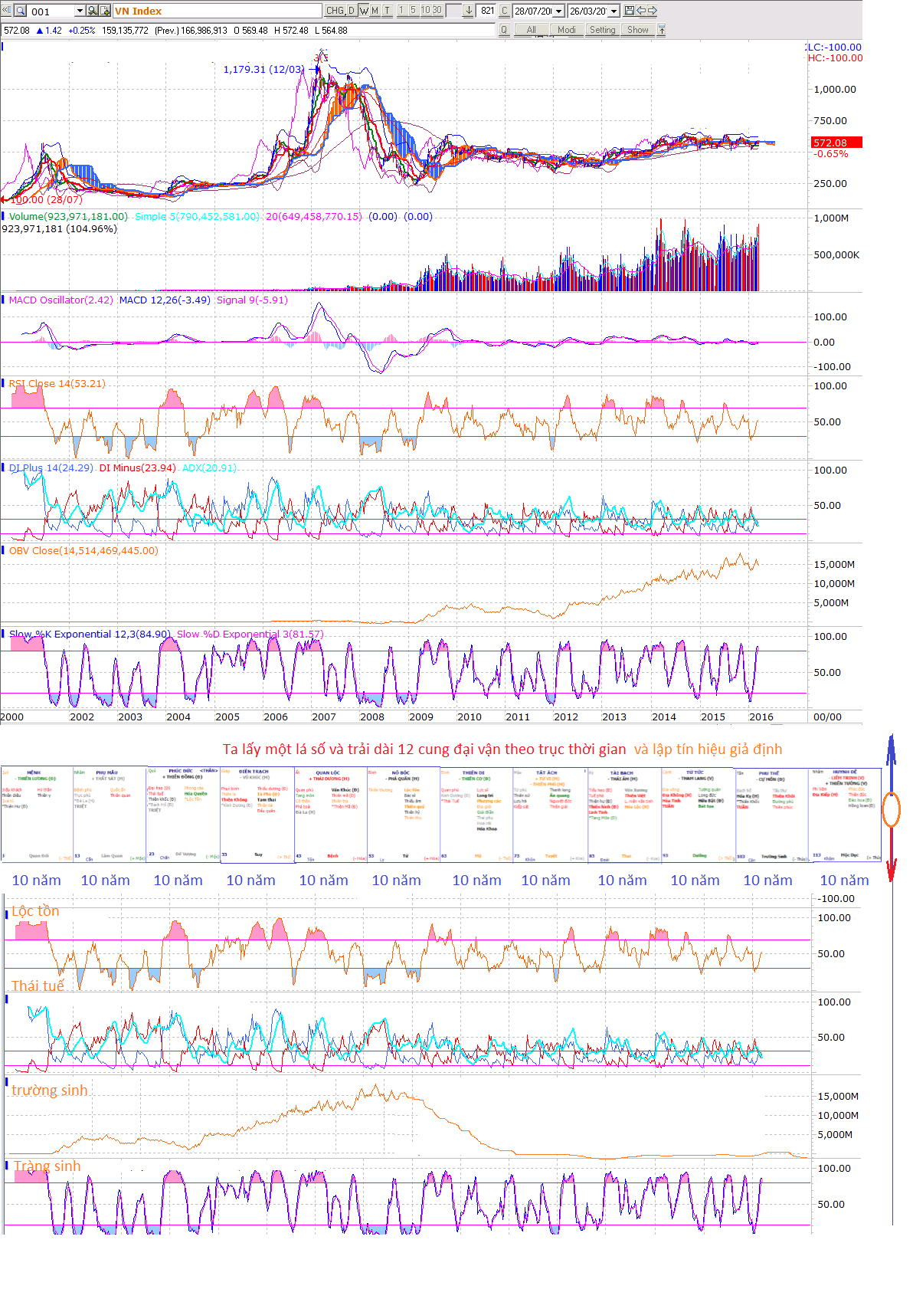Click the year 2008 on the time axis
Image resolution: width=913 pixels, height=1289 pixels.
372,717
